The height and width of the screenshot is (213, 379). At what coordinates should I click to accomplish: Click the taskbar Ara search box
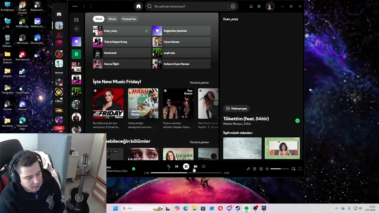pyautogui.click(x=142, y=208)
